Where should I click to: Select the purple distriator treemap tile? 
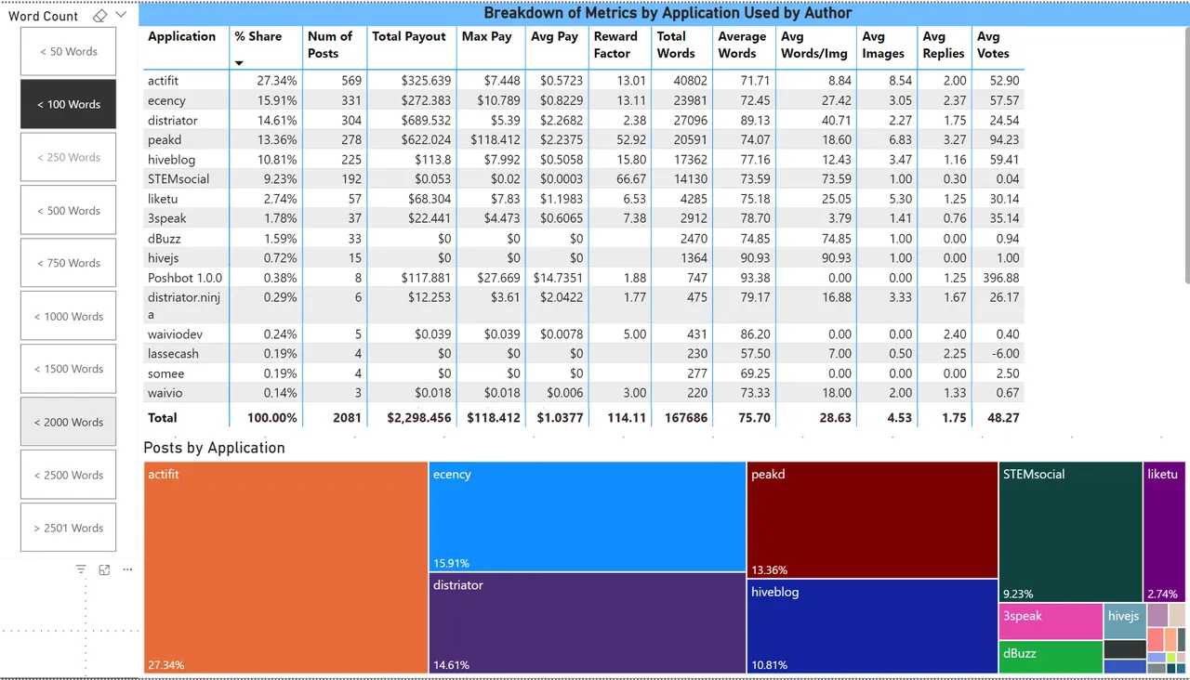[588, 623]
